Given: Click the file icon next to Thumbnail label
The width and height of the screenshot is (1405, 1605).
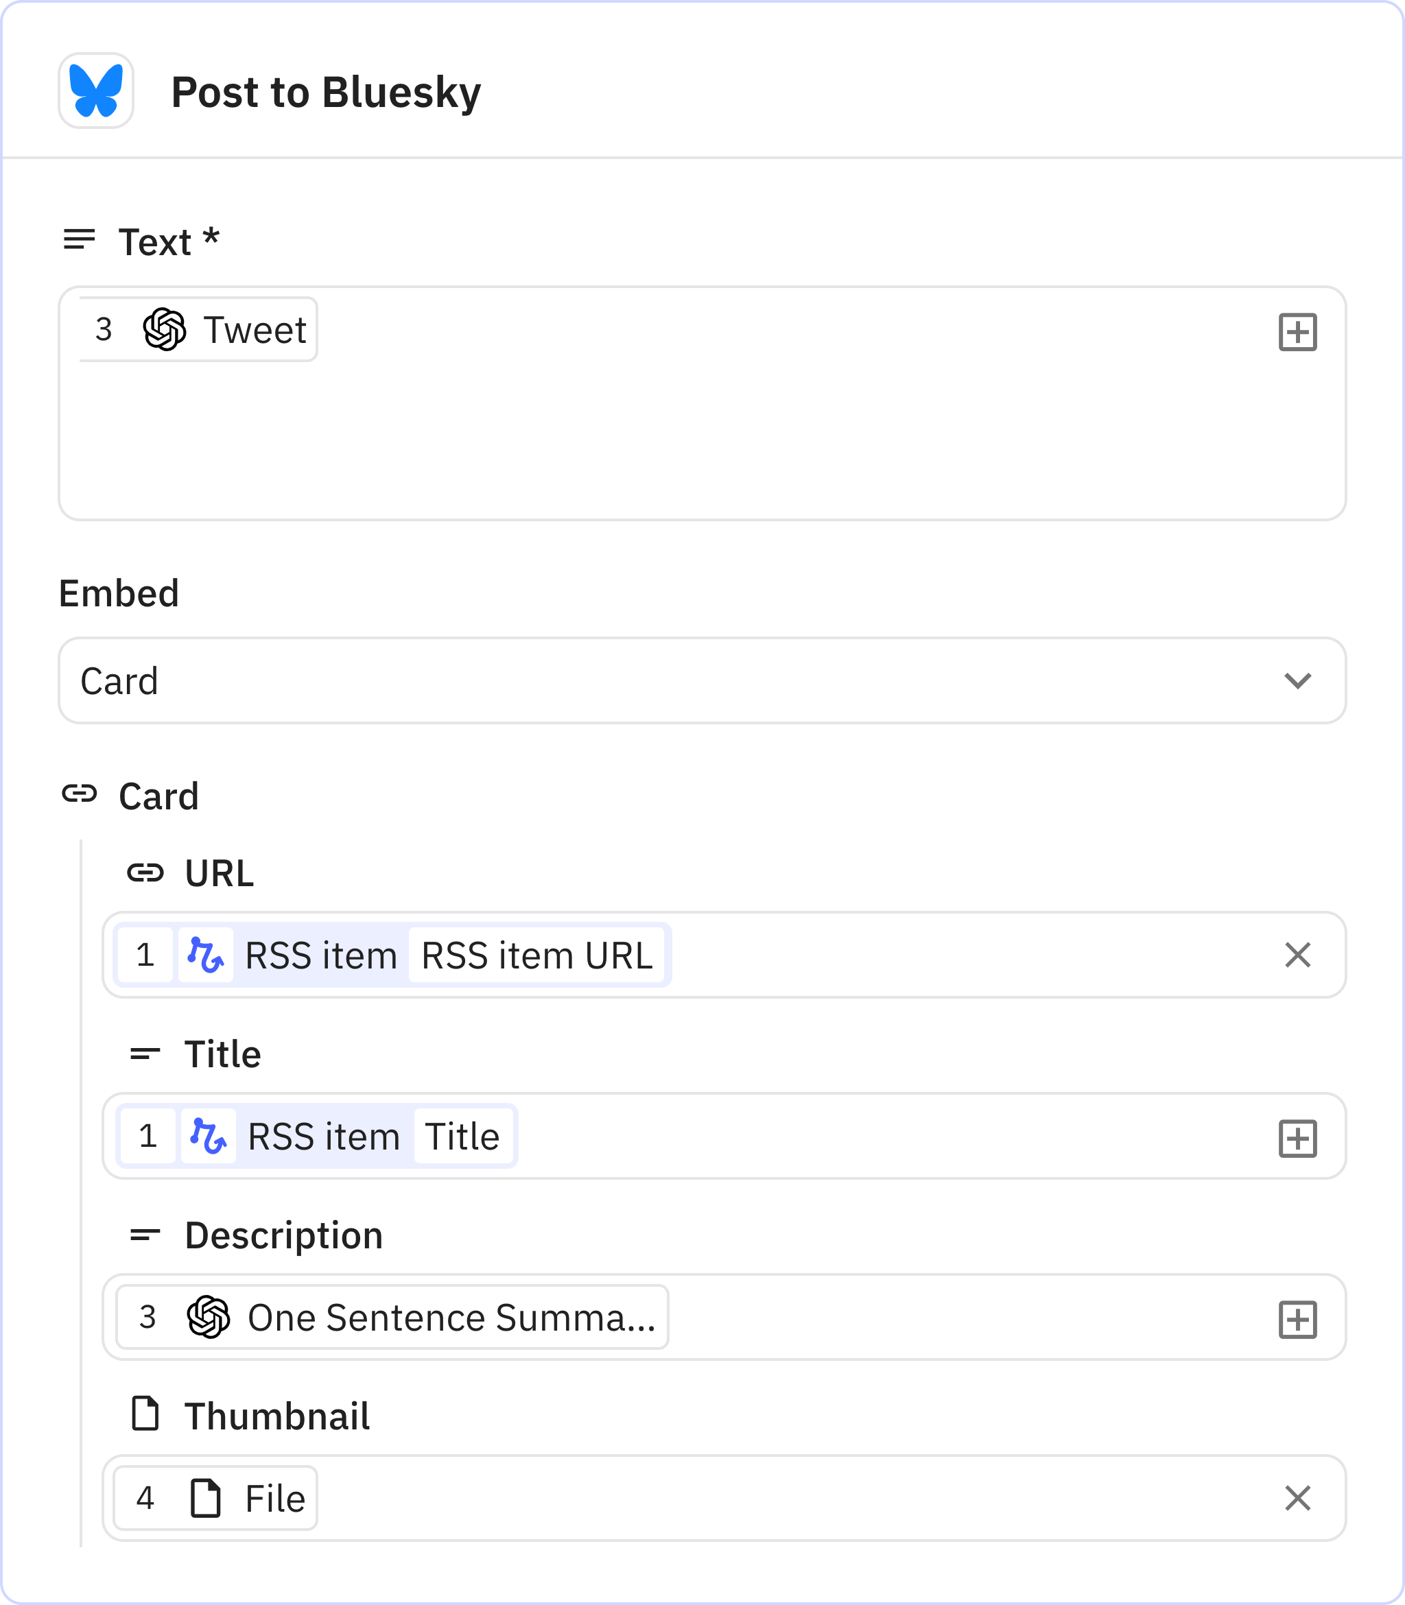Looking at the screenshot, I should point(145,1414).
